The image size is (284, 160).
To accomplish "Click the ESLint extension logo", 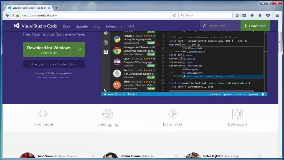I will (117, 85).
